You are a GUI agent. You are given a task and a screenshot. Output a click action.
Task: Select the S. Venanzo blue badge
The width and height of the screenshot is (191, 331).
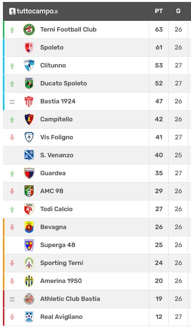[29, 155]
